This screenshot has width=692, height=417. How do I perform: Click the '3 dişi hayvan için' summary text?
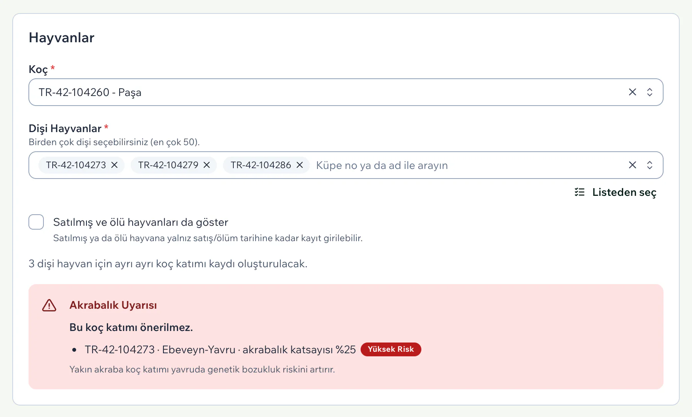[168, 264]
